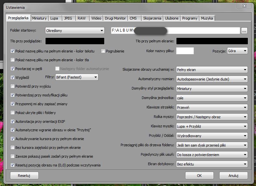Enable Potwierdź przy wyjściu checkbox

coord(13,86)
